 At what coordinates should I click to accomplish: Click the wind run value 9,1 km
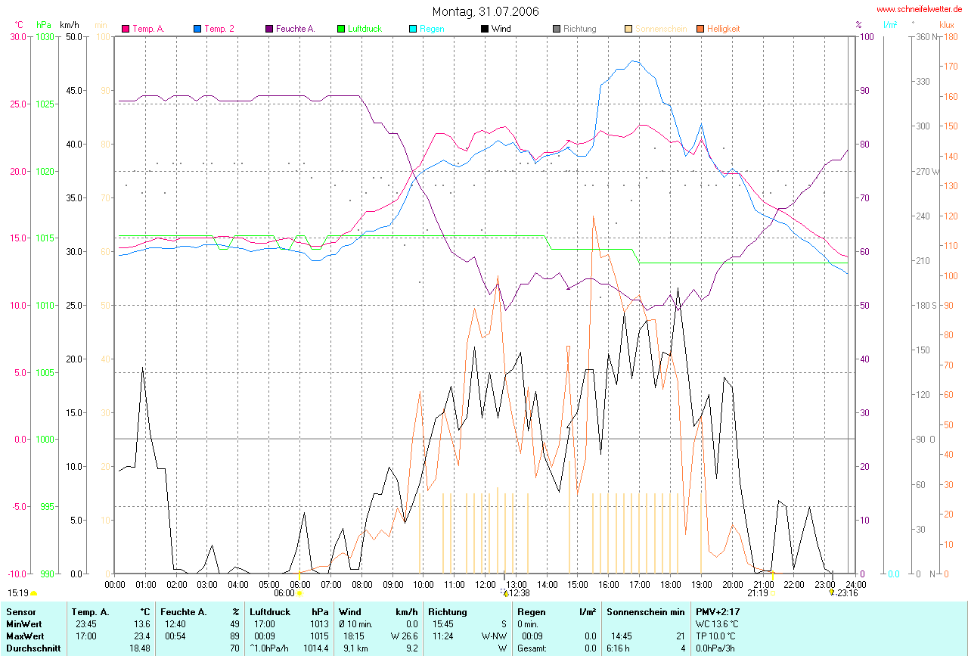[x=355, y=648]
